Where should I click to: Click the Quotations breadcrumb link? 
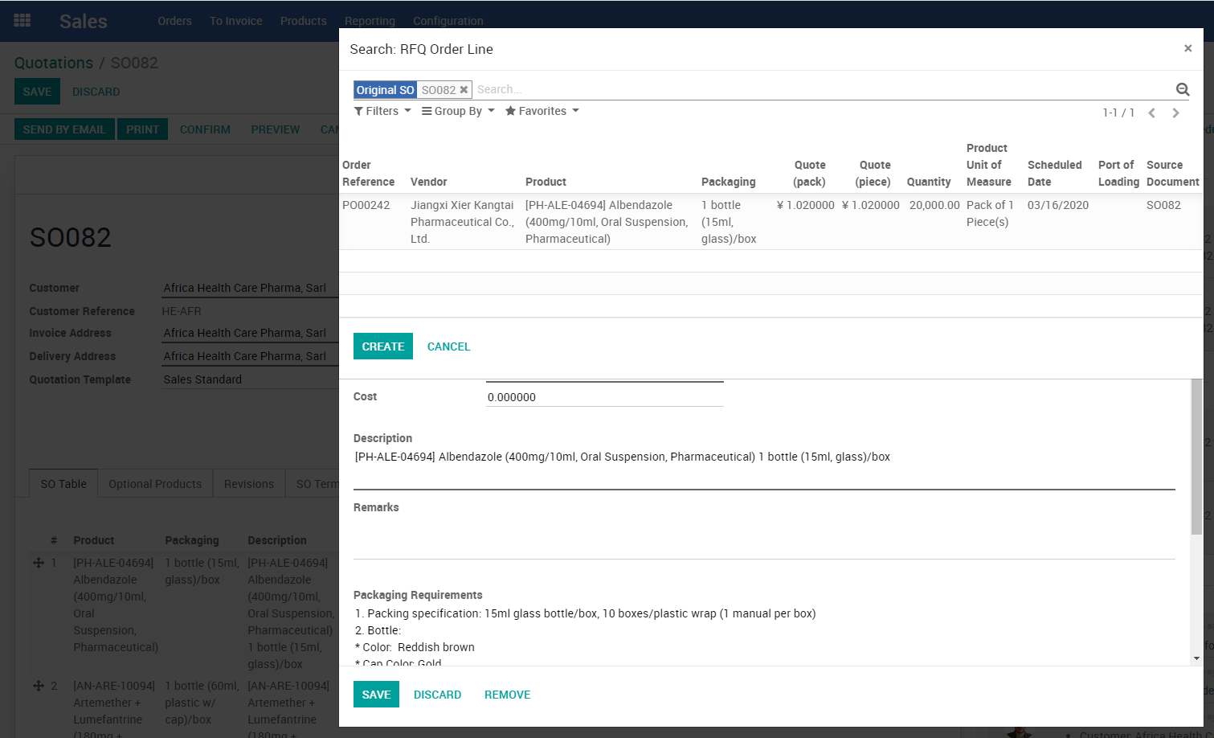54,63
